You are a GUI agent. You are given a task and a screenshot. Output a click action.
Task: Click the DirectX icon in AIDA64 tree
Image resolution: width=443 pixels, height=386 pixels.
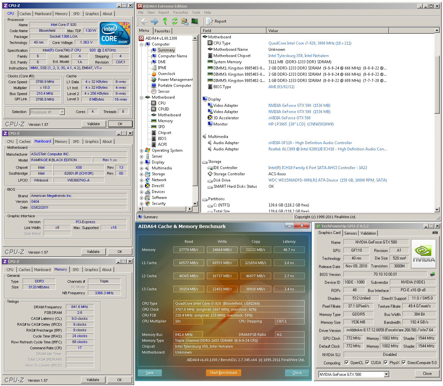[x=148, y=186]
